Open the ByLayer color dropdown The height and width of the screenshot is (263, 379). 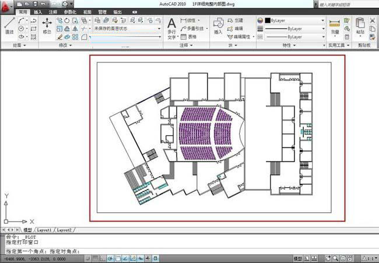click(x=295, y=20)
